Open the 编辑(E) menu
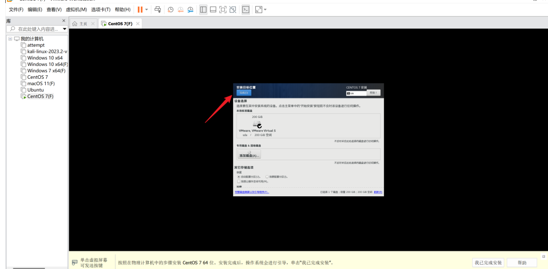 click(x=35, y=10)
